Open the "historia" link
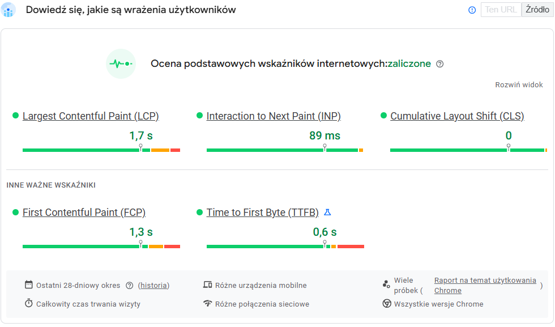The height and width of the screenshot is (327, 555). [153, 285]
